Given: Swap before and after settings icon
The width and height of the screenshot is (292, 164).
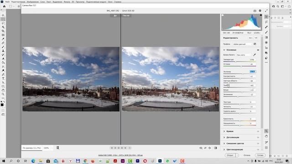Looking at the screenshot, I should [x=205, y=148].
